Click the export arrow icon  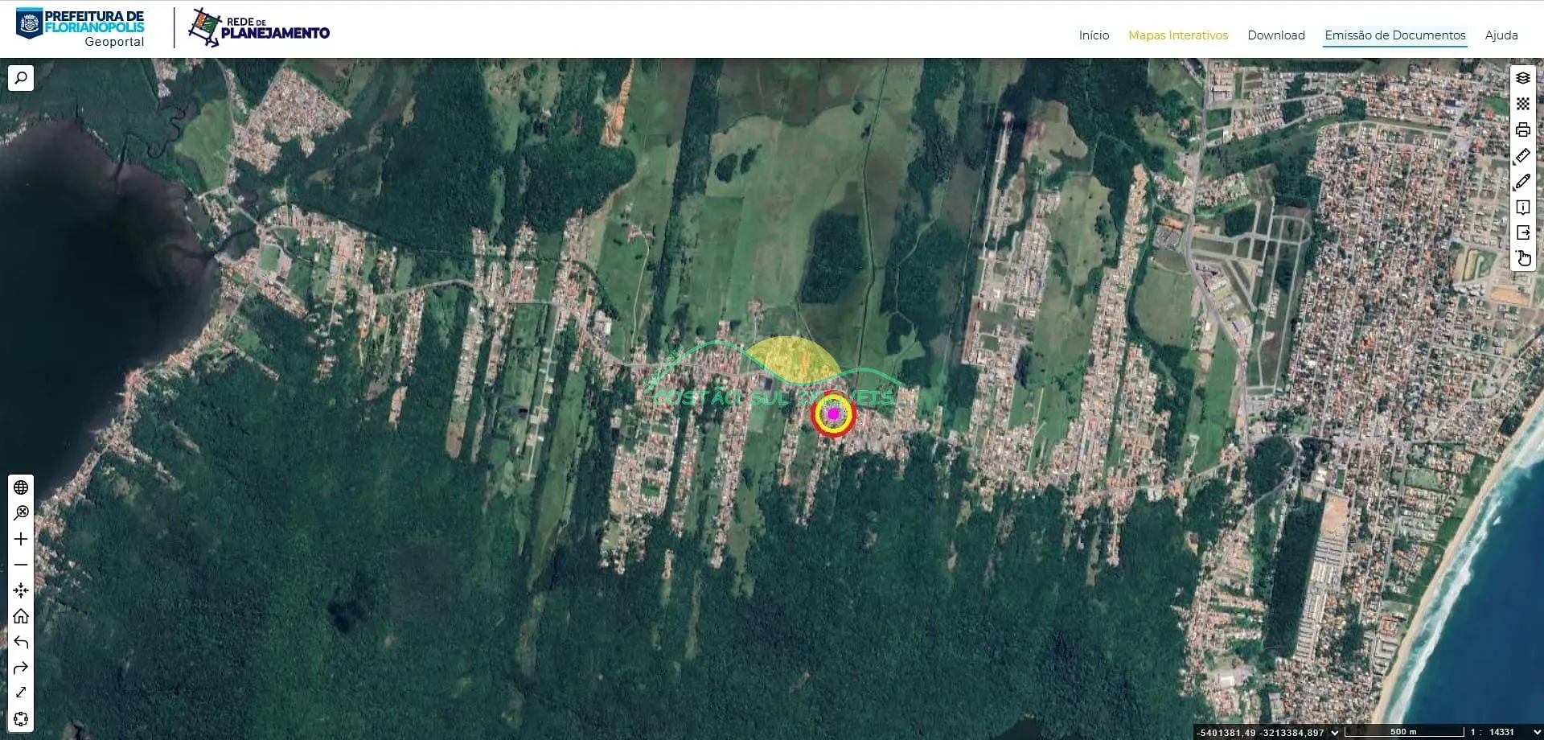click(1522, 233)
